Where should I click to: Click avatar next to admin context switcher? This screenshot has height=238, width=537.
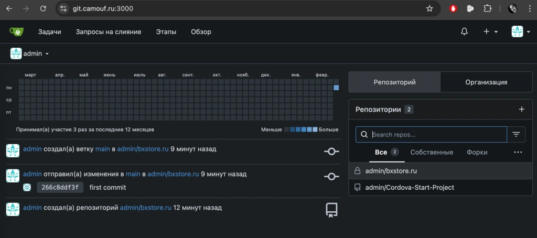16,53
